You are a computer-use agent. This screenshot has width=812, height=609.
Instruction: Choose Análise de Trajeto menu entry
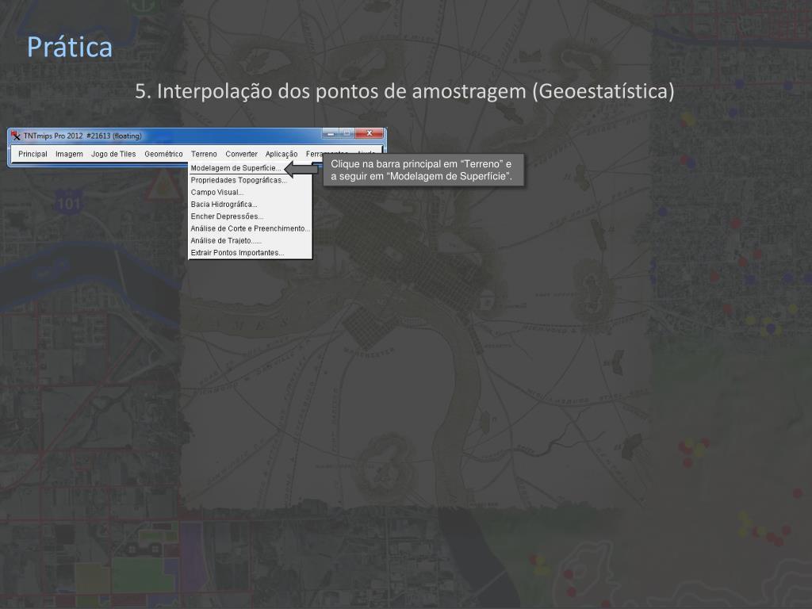[226, 240]
